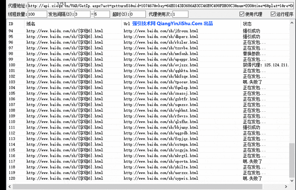296x190 pixels.
Task: Click URL ending in rkzler.html
Action: [161, 42]
